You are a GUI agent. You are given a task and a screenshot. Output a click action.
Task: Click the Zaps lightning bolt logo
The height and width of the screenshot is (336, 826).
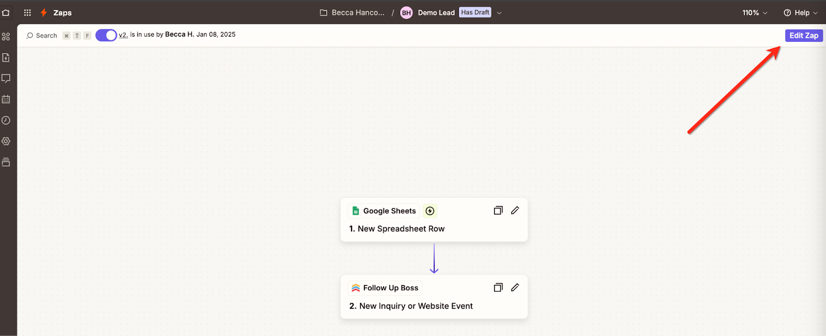[x=44, y=12]
